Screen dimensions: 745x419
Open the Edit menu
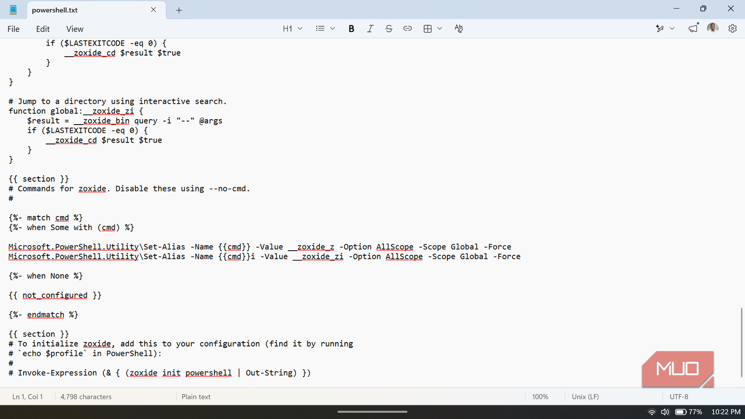(43, 29)
